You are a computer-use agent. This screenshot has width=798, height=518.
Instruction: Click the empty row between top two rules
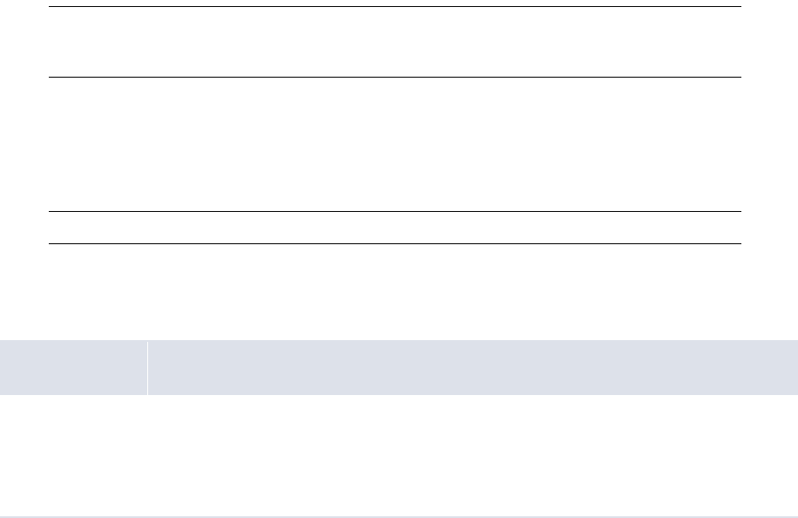click(x=394, y=42)
